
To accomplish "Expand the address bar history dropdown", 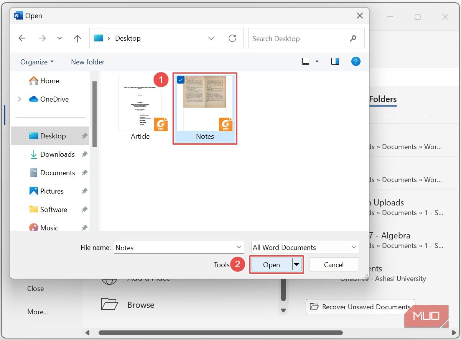I will click(x=211, y=38).
